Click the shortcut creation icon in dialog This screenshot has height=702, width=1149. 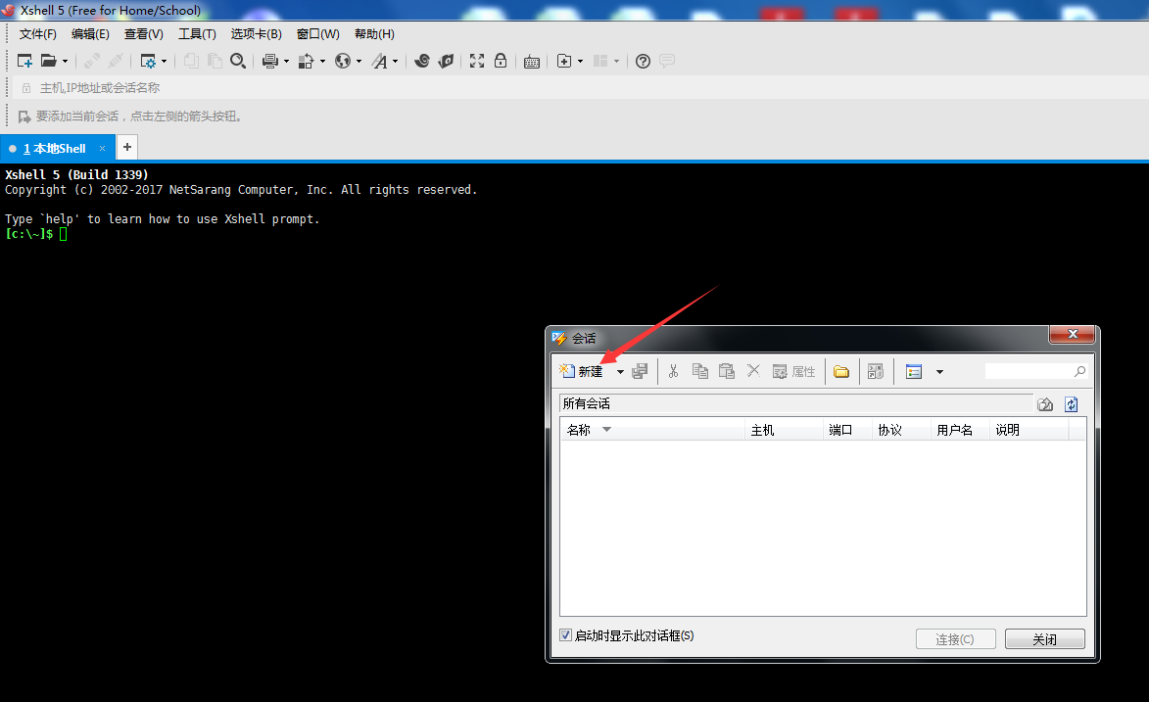(876, 371)
